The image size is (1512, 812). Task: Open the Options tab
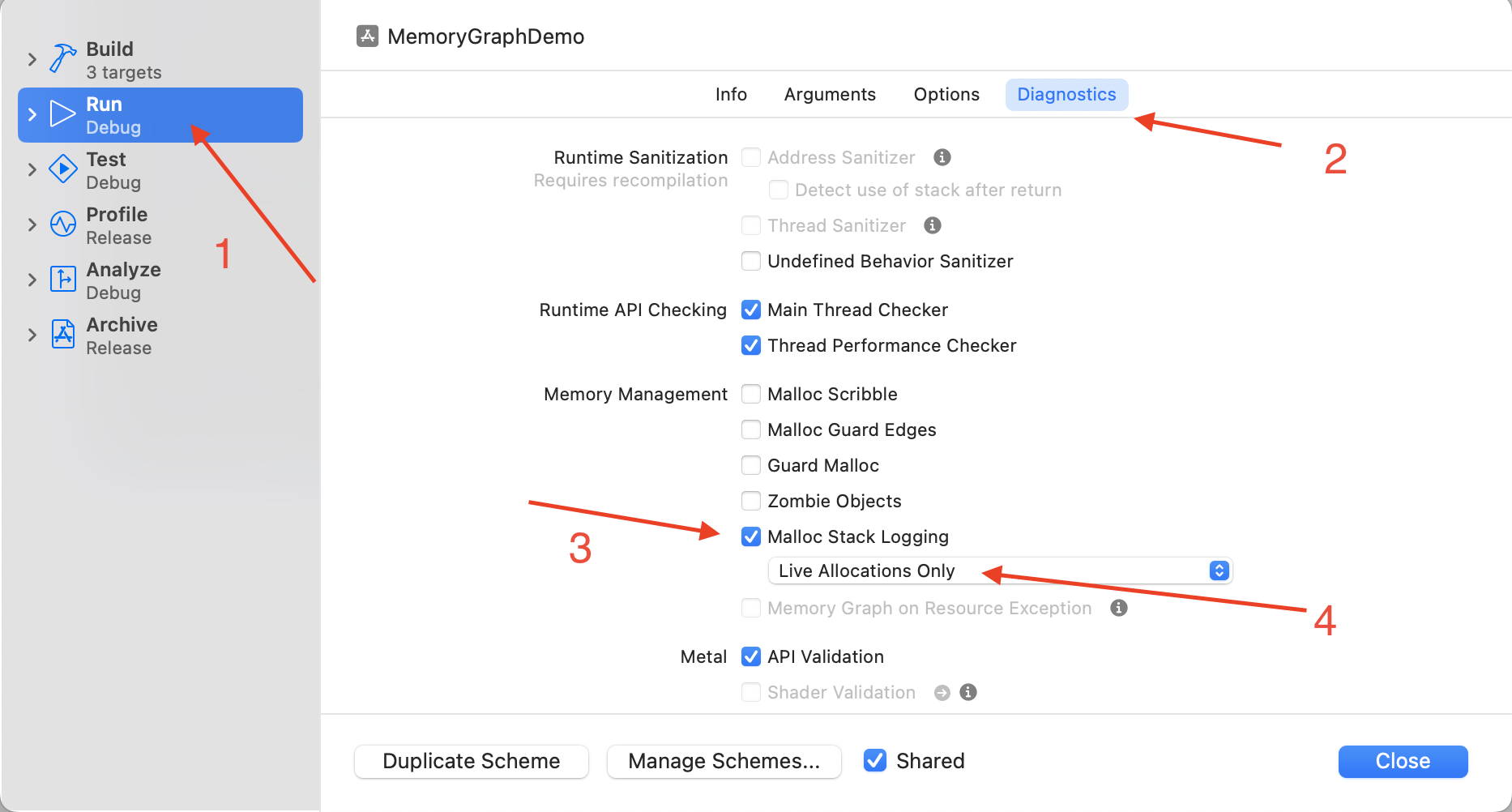[x=946, y=95]
